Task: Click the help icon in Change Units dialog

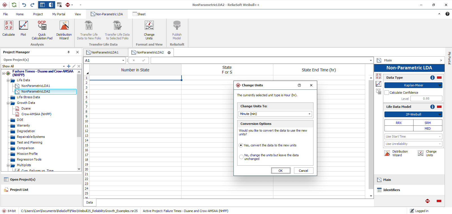Action: pyautogui.click(x=299, y=85)
